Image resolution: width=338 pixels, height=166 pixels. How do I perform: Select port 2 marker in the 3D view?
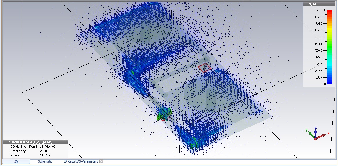pyautogui.click(x=163, y=117)
